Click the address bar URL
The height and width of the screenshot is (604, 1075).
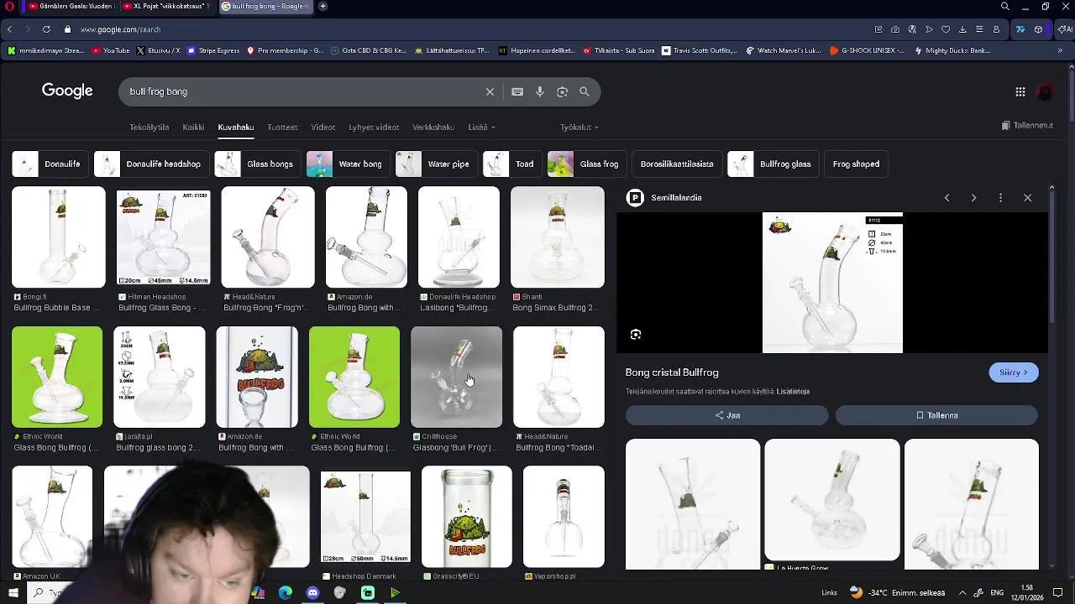[x=120, y=29]
